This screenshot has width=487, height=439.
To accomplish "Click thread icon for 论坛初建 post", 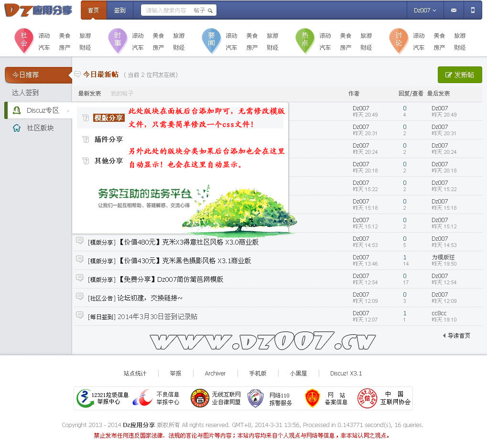I will pos(79,297).
